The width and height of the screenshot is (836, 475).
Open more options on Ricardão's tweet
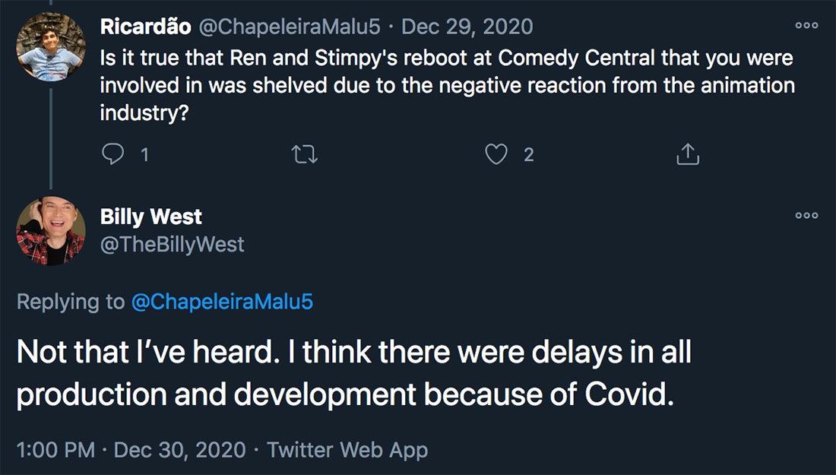click(x=806, y=26)
